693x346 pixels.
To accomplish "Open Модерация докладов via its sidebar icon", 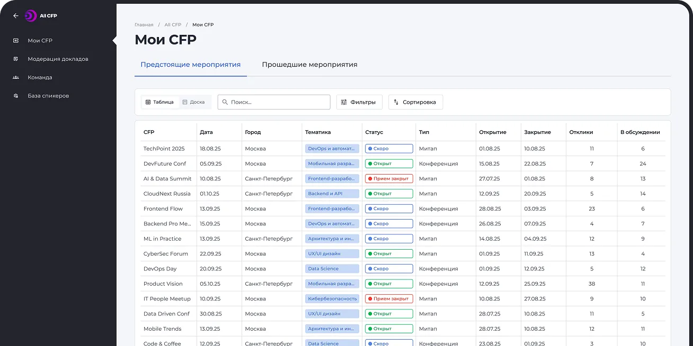I will pyautogui.click(x=16, y=59).
